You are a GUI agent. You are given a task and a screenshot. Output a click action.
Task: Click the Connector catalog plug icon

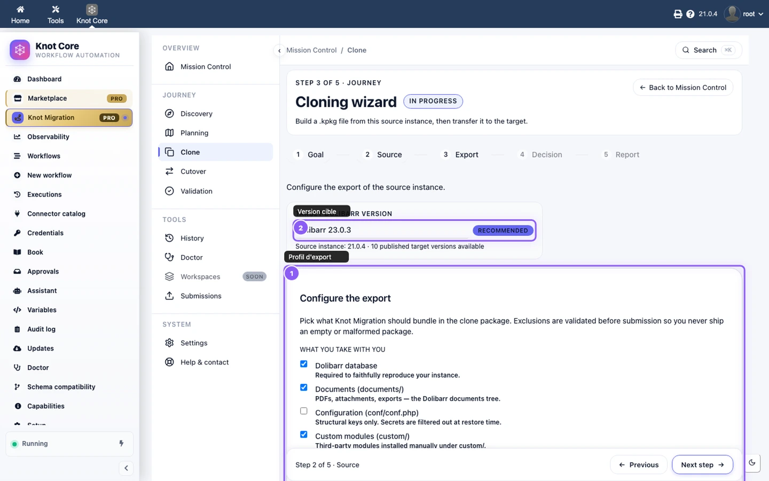click(17, 214)
